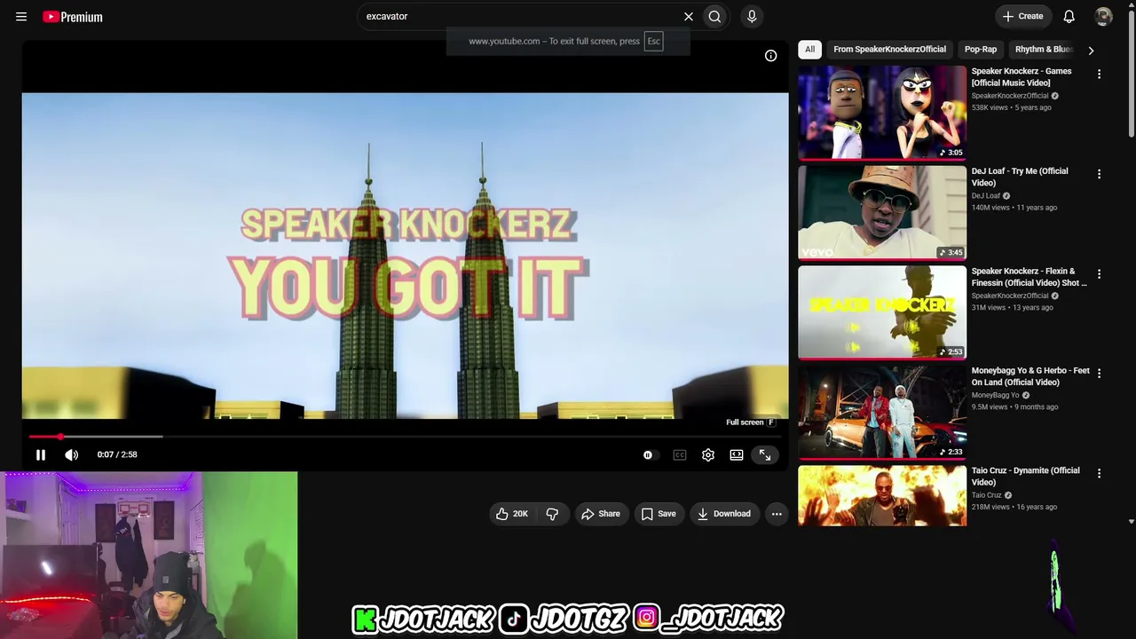Open notifications bell
The height and width of the screenshot is (639, 1136).
click(x=1069, y=16)
